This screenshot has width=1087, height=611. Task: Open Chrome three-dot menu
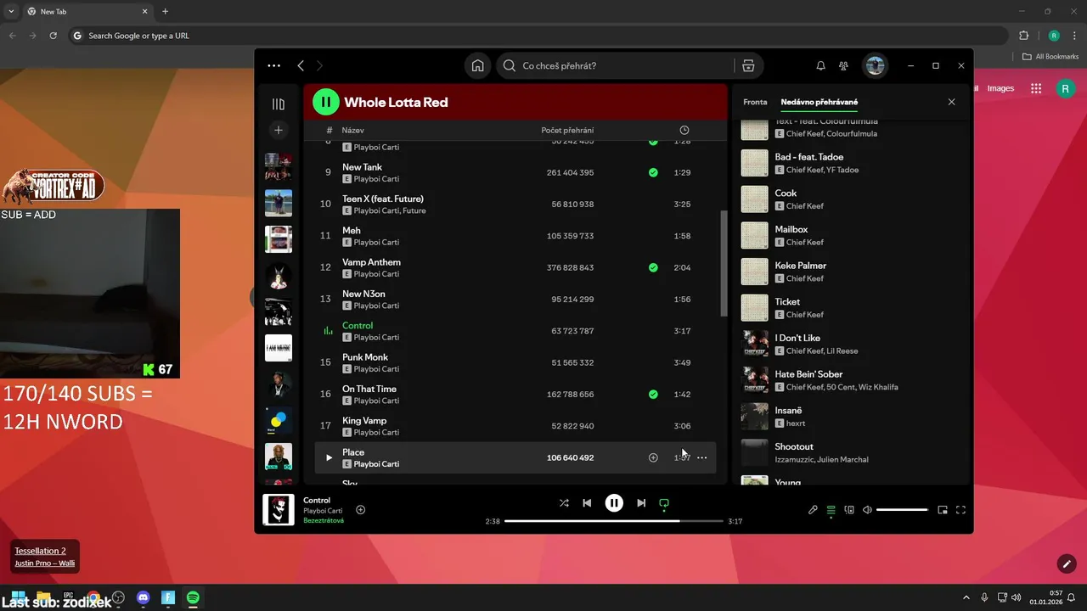tap(1074, 36)
